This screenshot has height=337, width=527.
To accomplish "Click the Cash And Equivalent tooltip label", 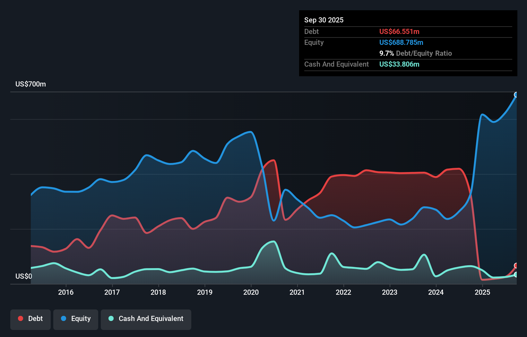I will (336, 64).
